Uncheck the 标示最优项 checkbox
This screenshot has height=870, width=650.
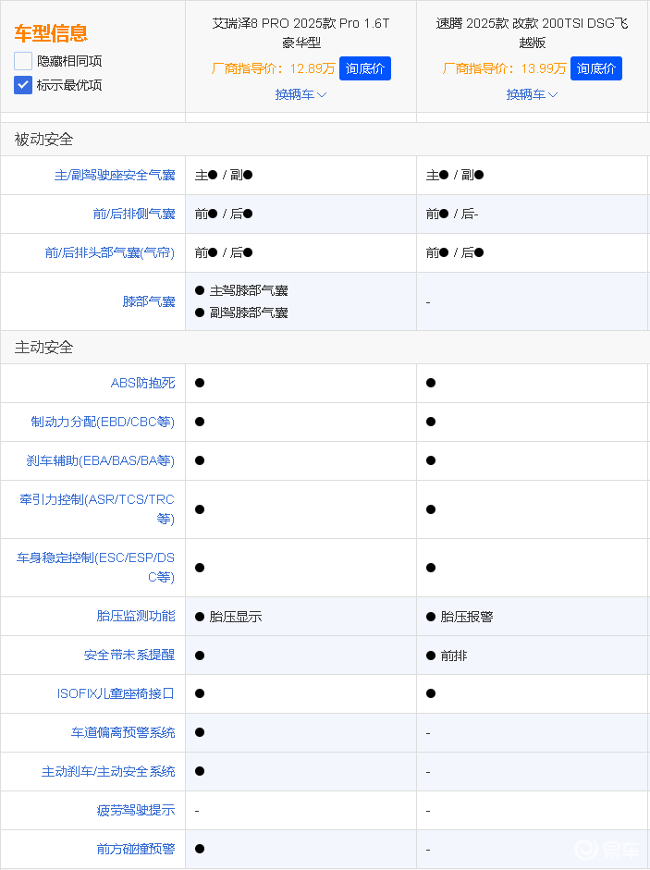click(x=23, y=85)
